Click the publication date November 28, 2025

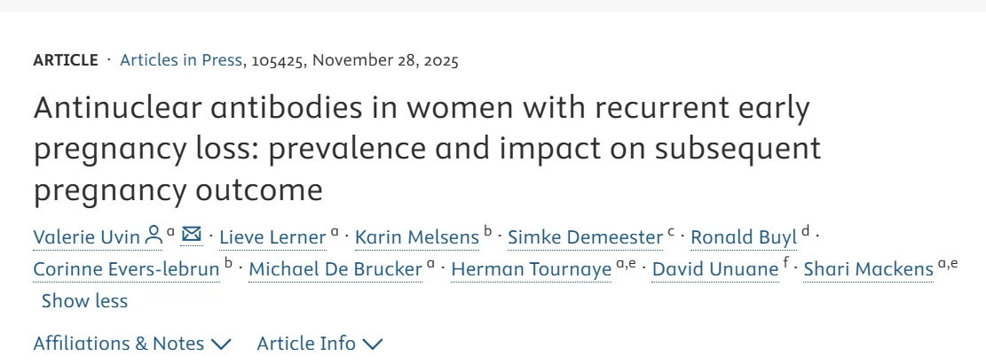(x=385, y=60)
